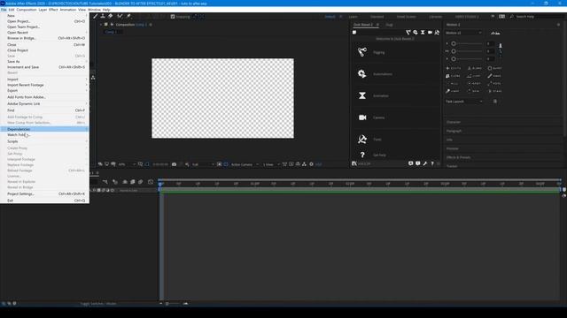Click the Duik Get help question mark
This screenshot has width=567, height=318.
tap(362, 155)
